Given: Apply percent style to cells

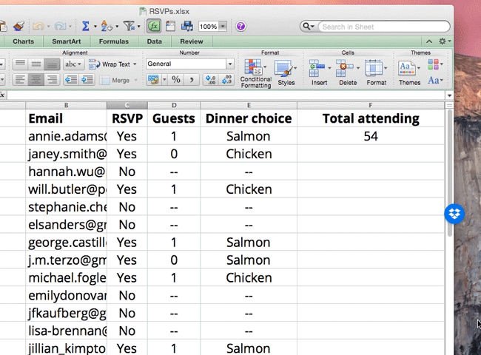Looking at the screenshot, I should point(175,79).
